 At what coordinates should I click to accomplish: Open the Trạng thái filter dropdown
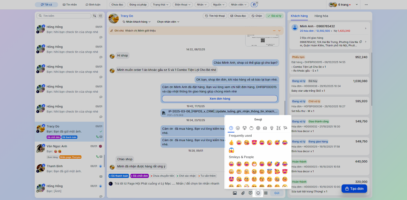161,5
